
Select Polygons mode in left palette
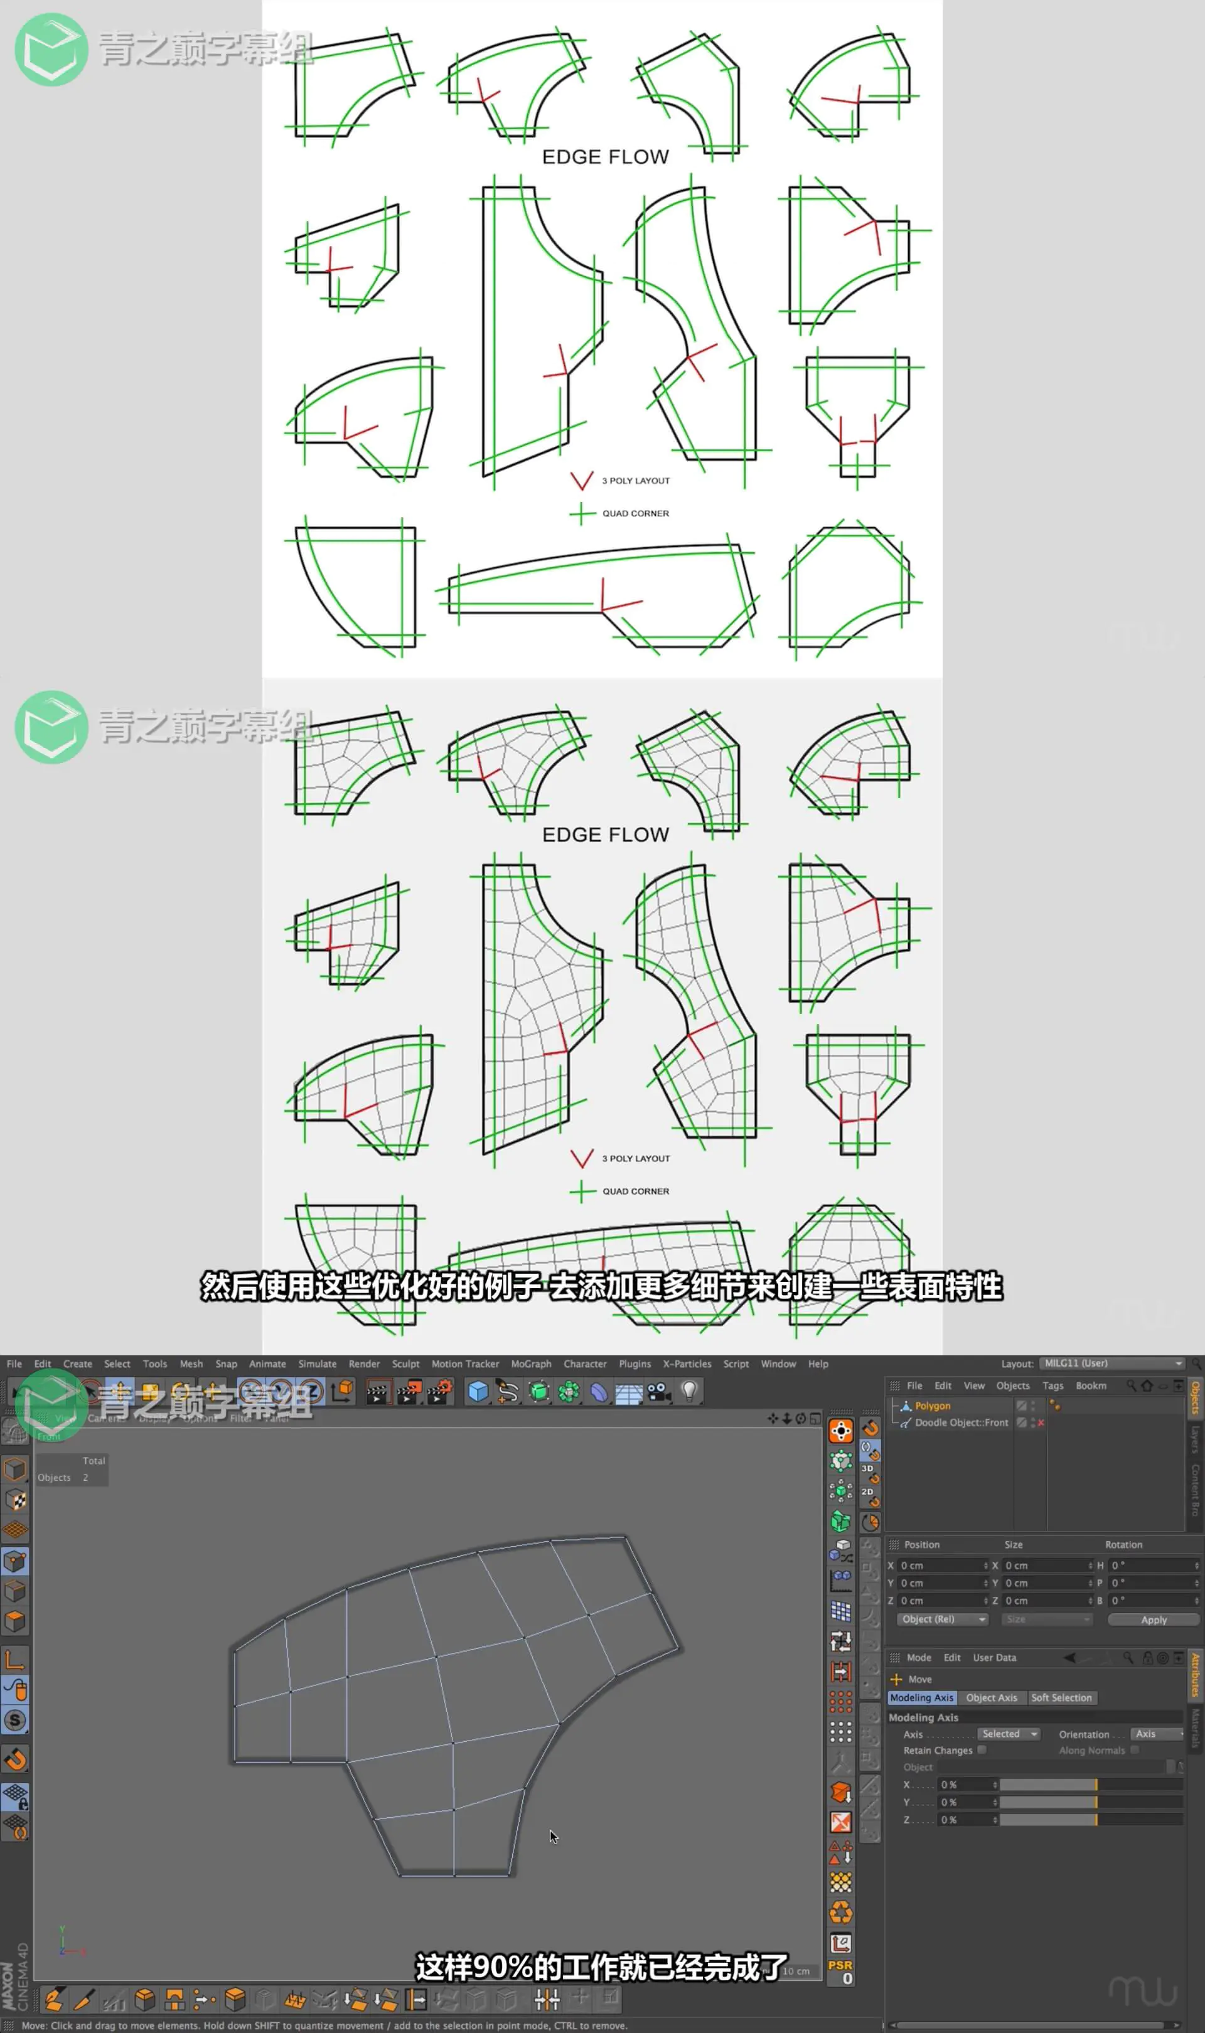16,1621
